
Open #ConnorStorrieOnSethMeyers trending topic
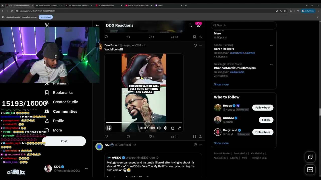235,68
